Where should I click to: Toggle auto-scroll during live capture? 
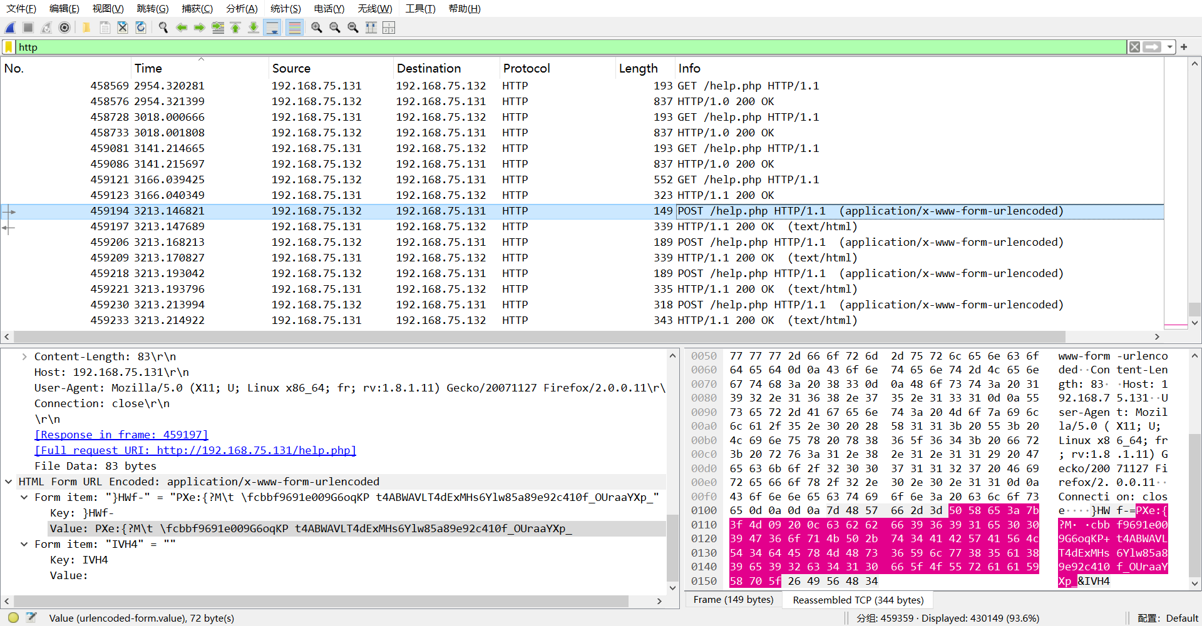coord(272,28)
